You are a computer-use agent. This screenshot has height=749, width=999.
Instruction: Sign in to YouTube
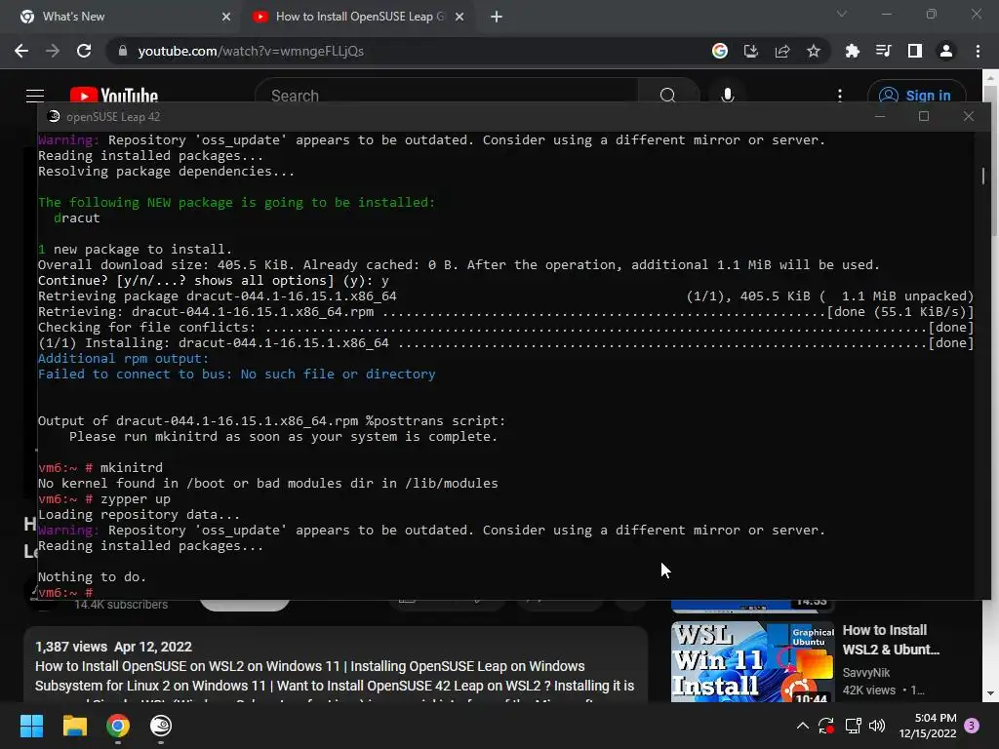(x=916, y=96)
